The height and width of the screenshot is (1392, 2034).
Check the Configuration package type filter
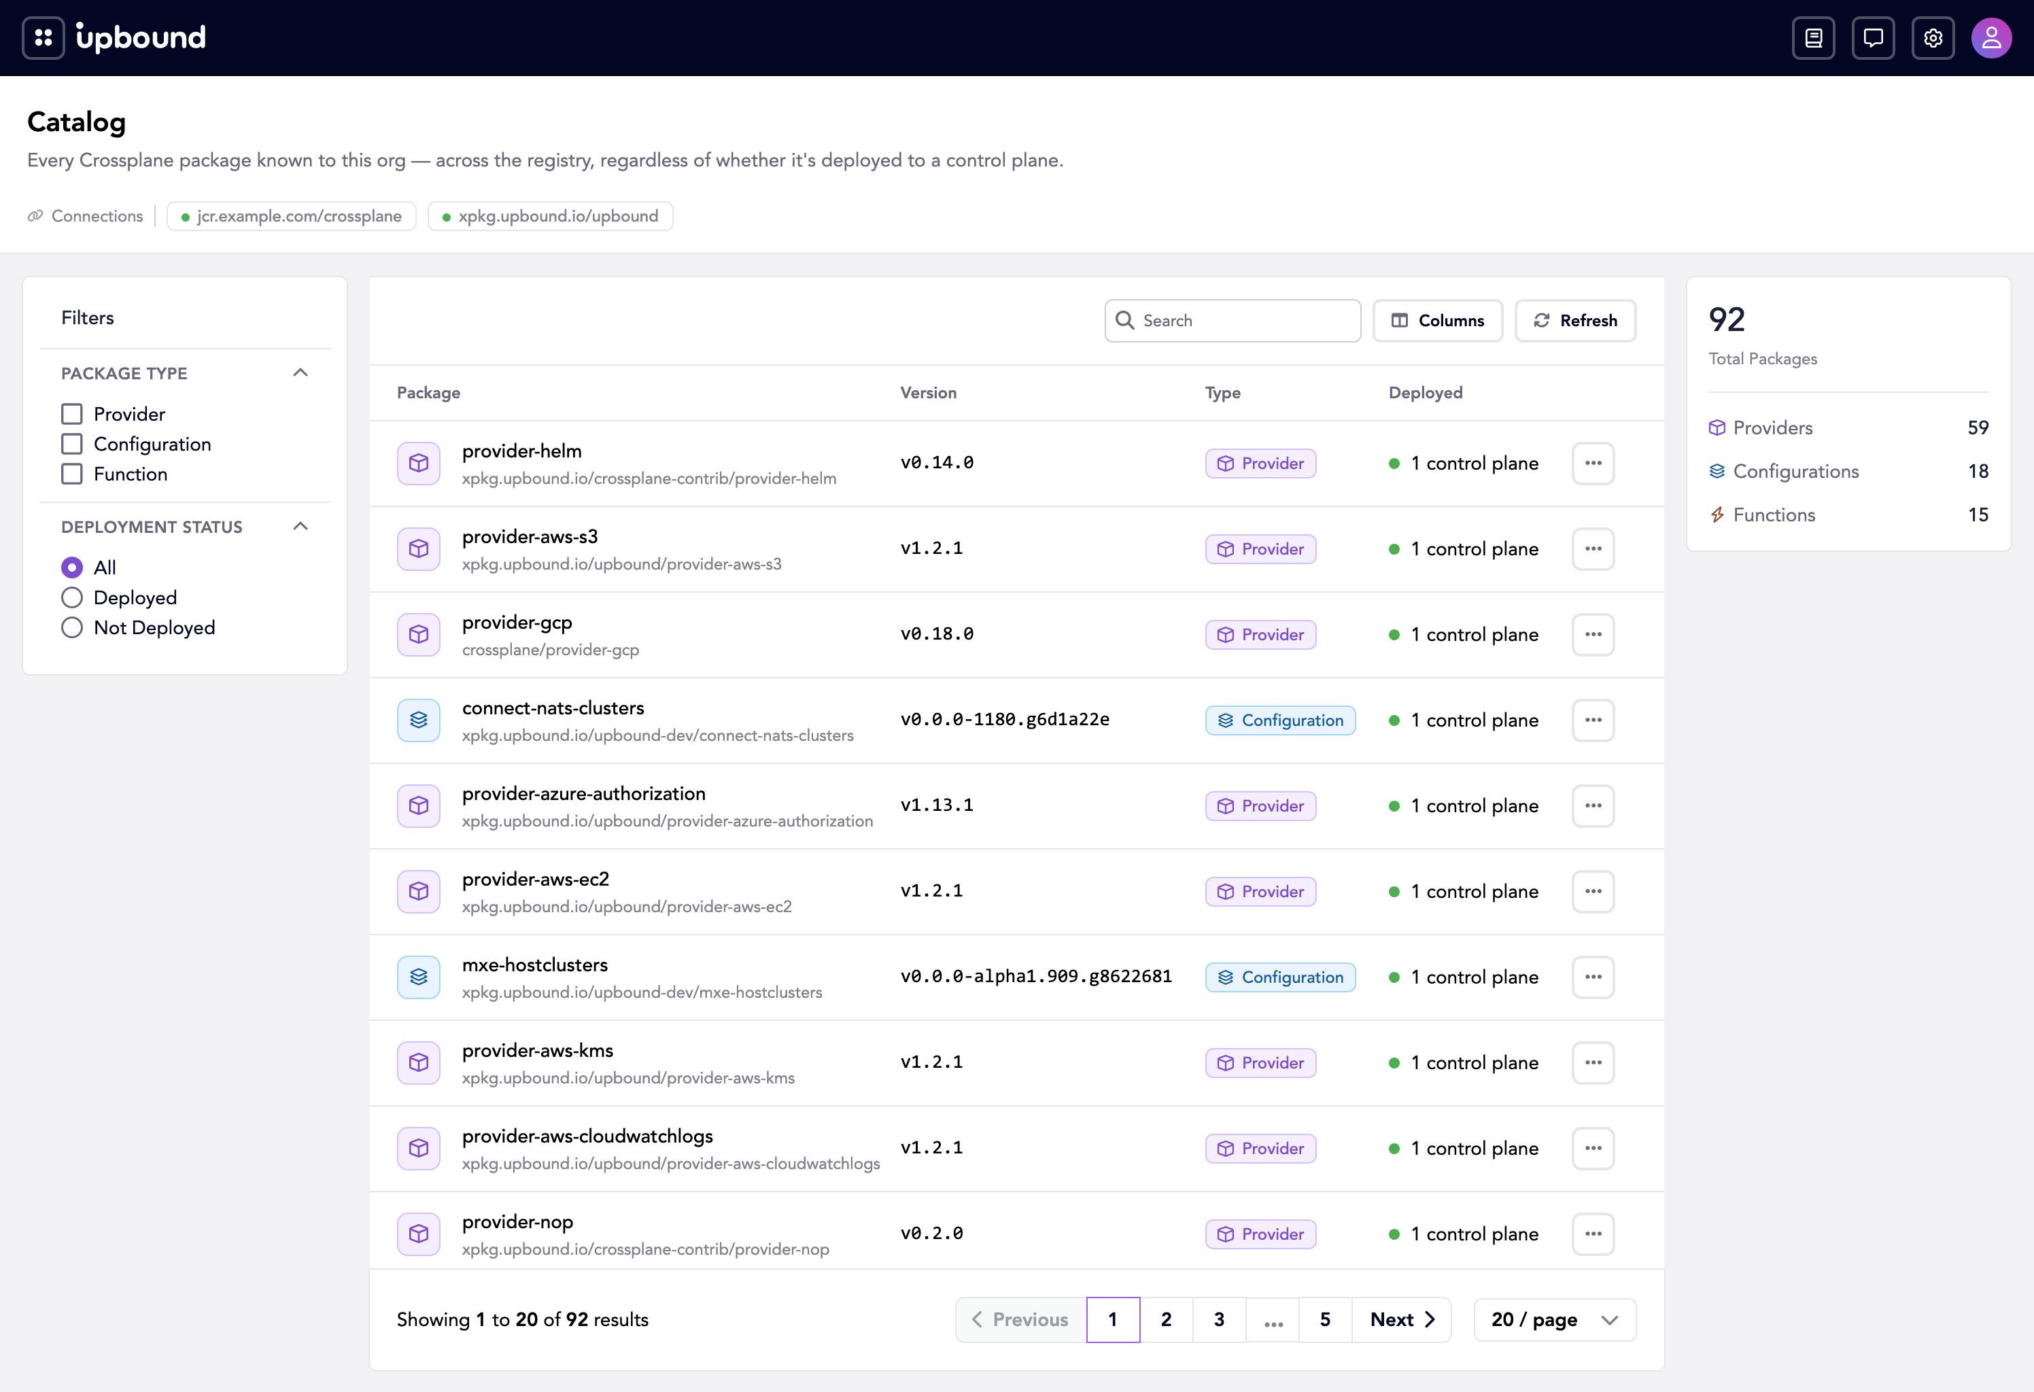pos(72,444)
